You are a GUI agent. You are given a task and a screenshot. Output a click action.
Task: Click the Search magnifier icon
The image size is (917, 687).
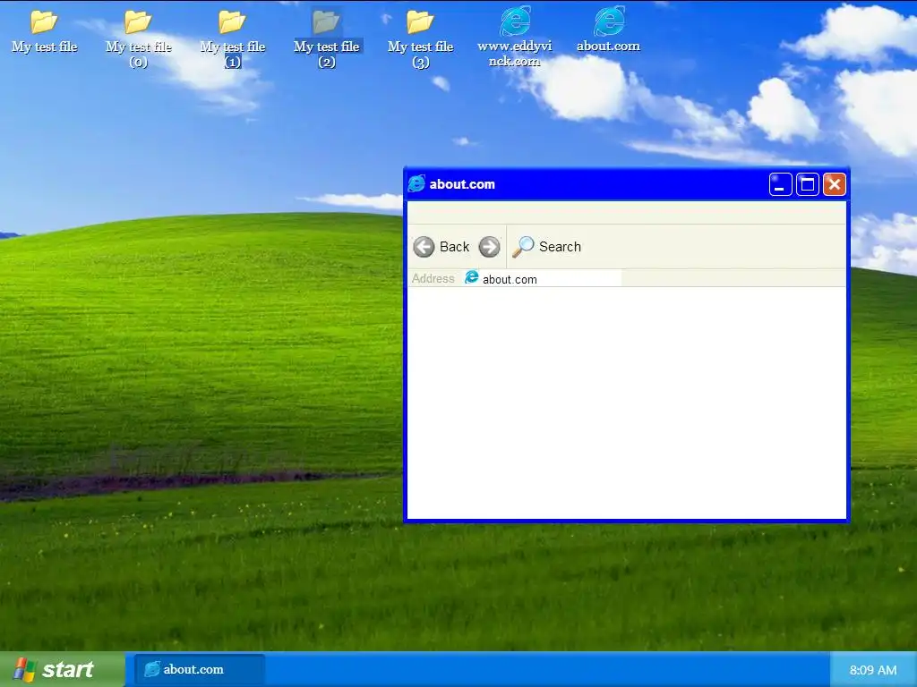point(523,247)
